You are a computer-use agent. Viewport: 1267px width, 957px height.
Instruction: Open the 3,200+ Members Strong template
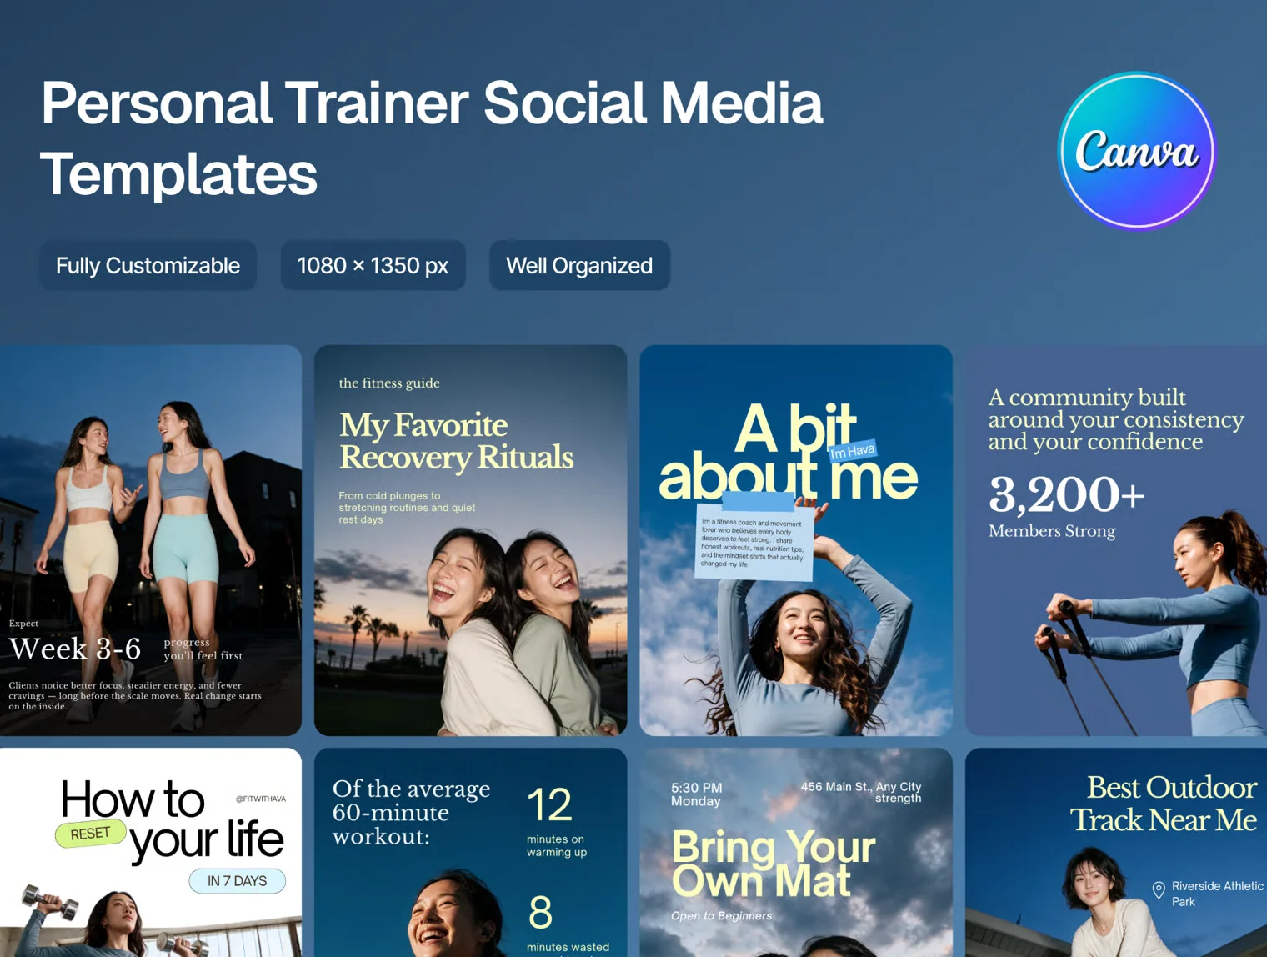[1116, 540]
